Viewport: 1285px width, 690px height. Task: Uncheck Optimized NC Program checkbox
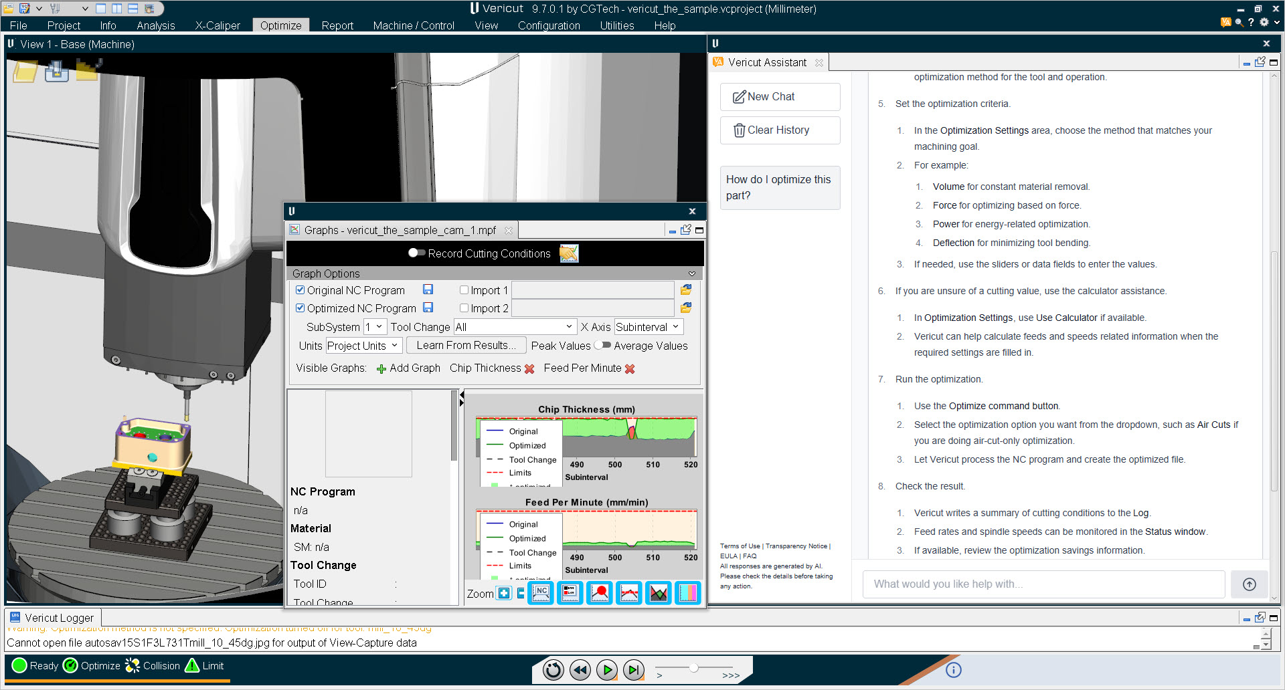[301, 308]
